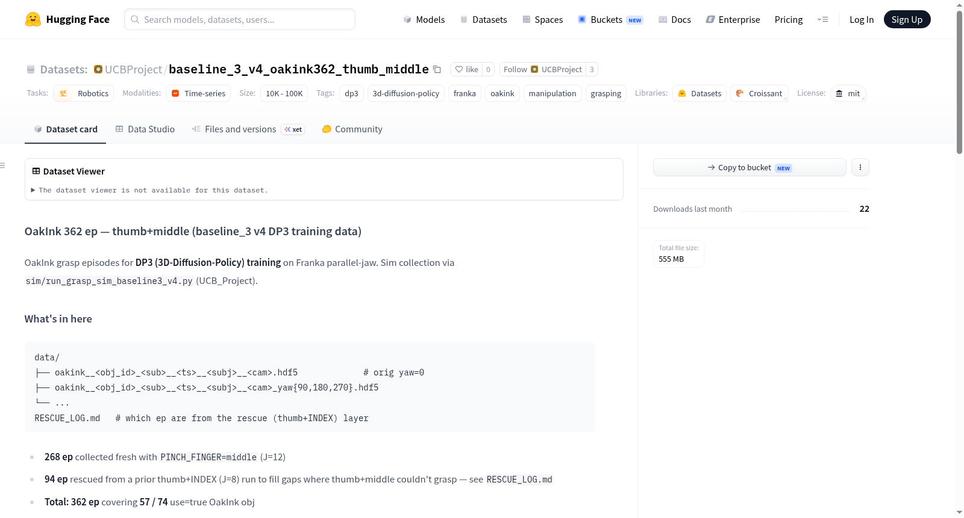Viewport: 964px width, 518px height.
Task: Like the dataset with the heart button
Action: coord(467,69)
